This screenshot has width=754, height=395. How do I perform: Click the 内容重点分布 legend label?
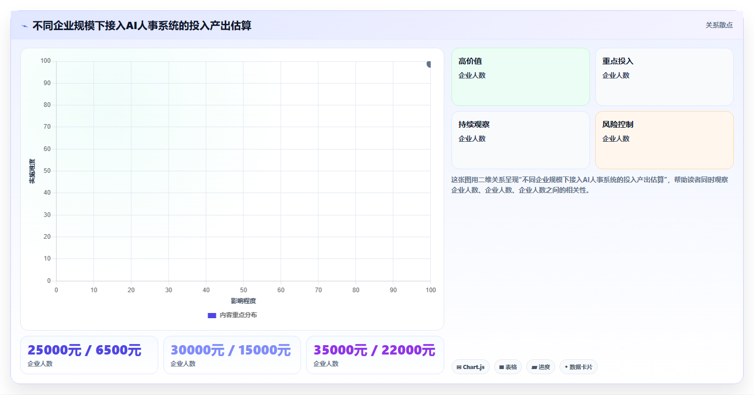click(x=238, y=315)
